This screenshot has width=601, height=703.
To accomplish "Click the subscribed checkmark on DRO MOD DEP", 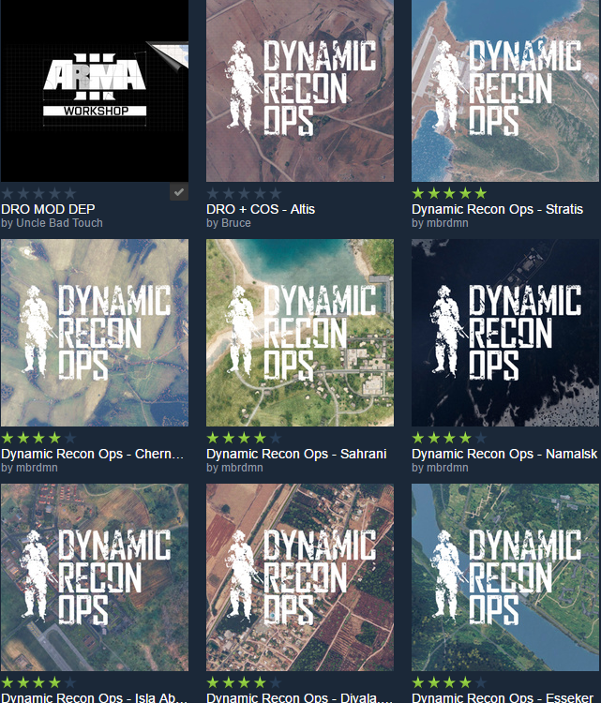I will point(179,192).
